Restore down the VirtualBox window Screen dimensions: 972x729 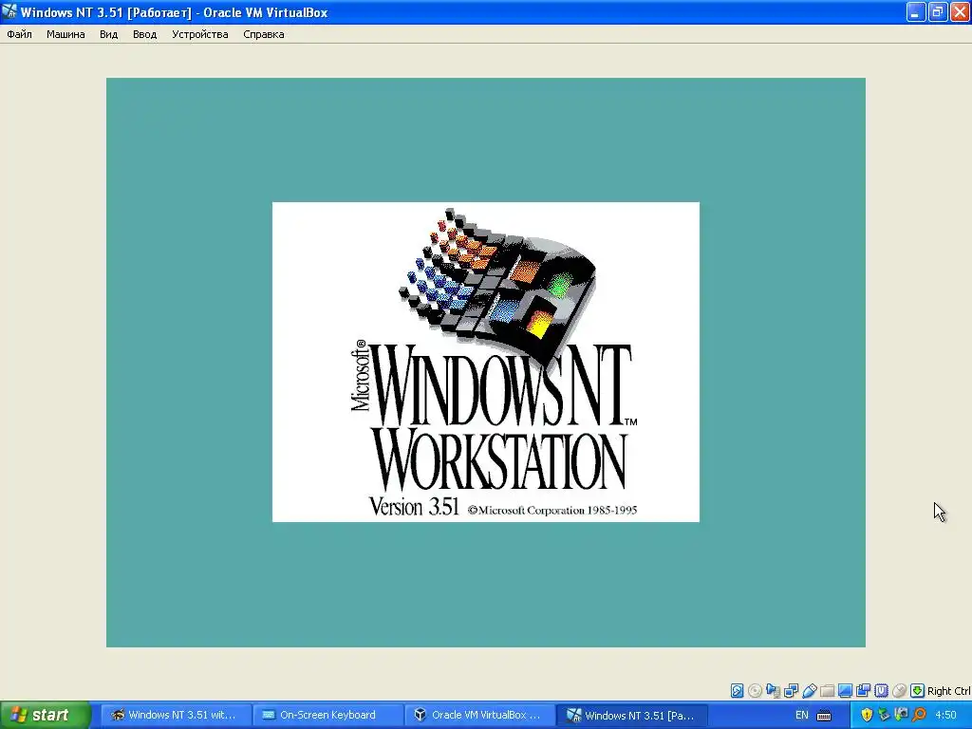pos(937,11)
